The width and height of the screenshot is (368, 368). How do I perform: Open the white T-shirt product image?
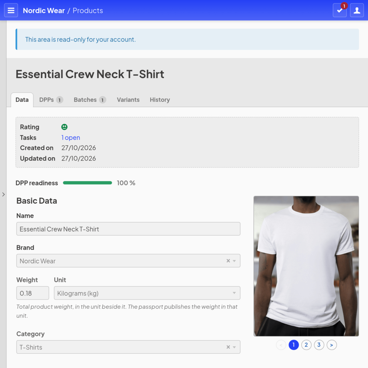click(x=306, y=266)
